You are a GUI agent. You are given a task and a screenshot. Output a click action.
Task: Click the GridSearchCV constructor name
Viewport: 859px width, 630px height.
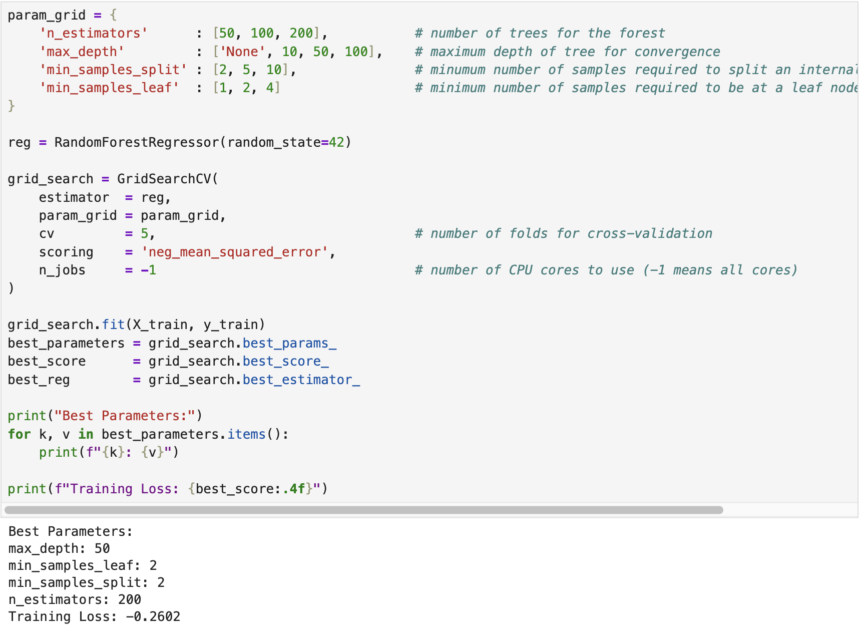[164, 179]
